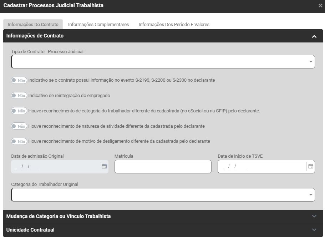Toggle the S-2190, S-2200 or S-2300 event indicator
Screen dimensions: 325x238
[19, 81]
